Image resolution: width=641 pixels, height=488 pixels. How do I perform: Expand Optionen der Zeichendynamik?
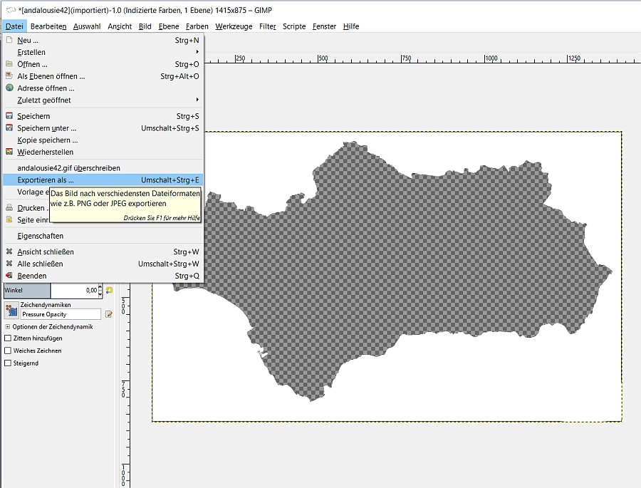click(x=8, y=326)
